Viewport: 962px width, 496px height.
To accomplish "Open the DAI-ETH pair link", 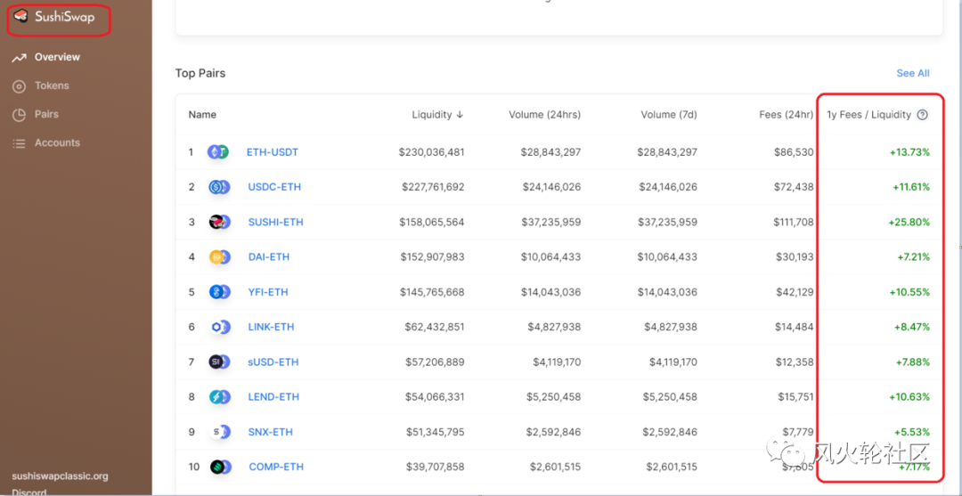I will click(x=269, y=256).
